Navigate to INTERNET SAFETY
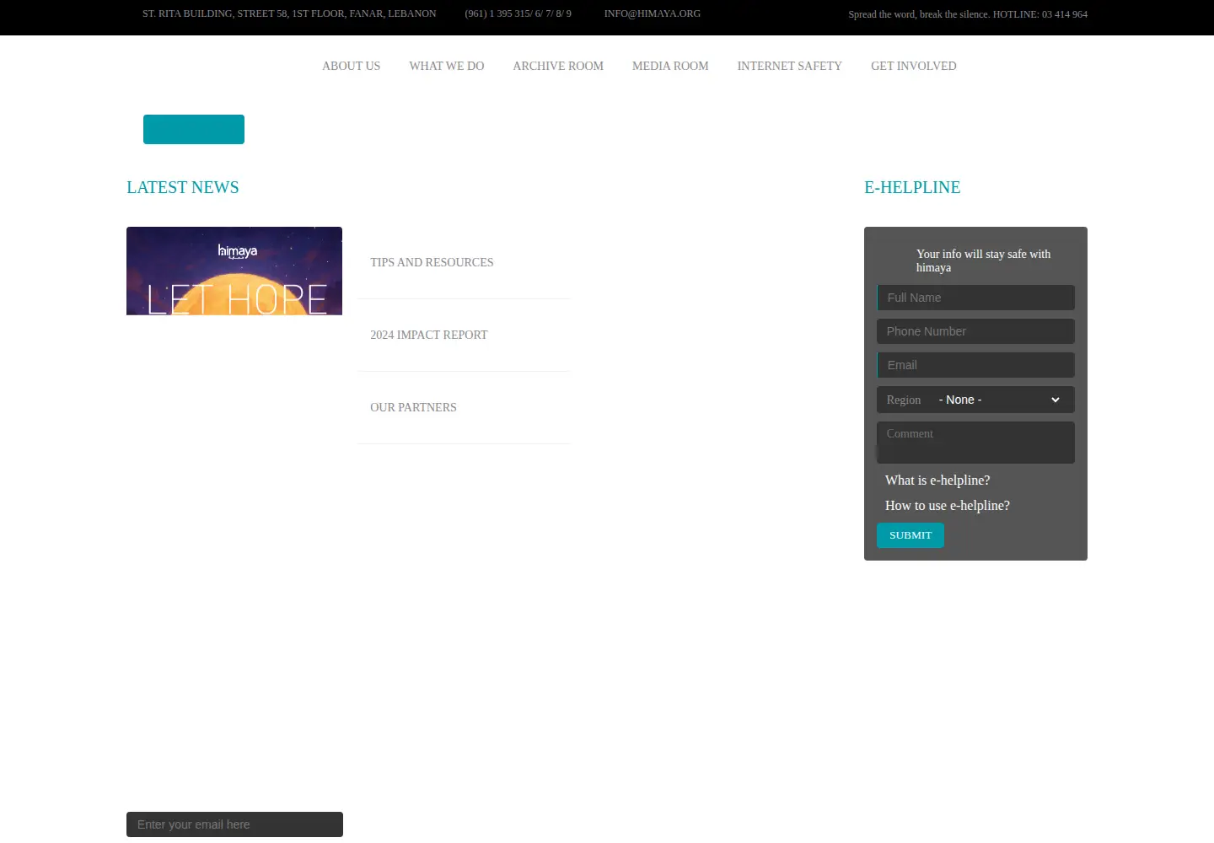This screenshot has width=1214, height=843. pos(789,66)
